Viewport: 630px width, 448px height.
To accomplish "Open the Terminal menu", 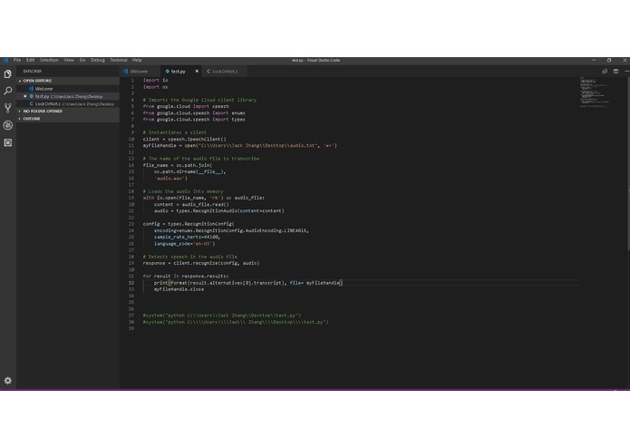I will pos(119,60).
